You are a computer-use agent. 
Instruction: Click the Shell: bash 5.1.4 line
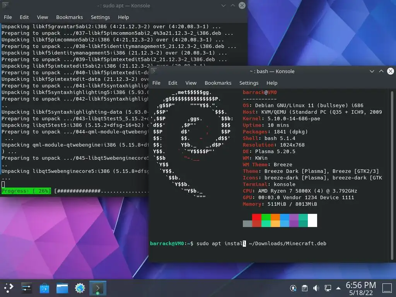[x=269, y=138]
